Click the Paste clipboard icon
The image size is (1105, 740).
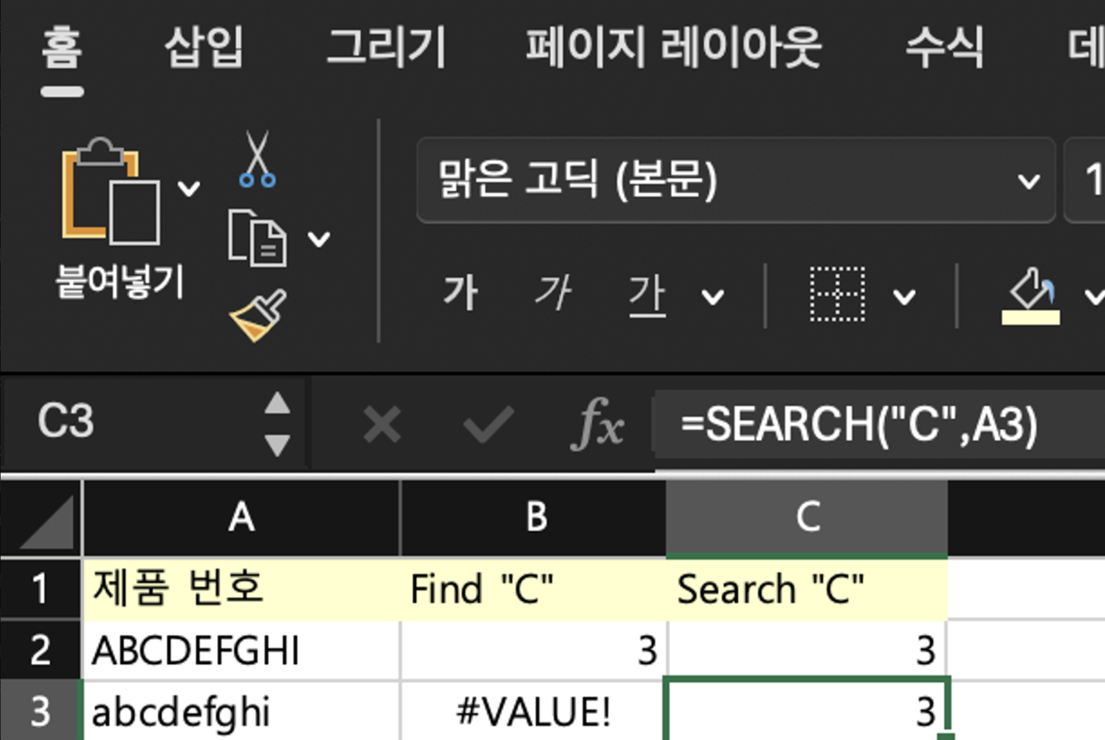pos(110,191)
